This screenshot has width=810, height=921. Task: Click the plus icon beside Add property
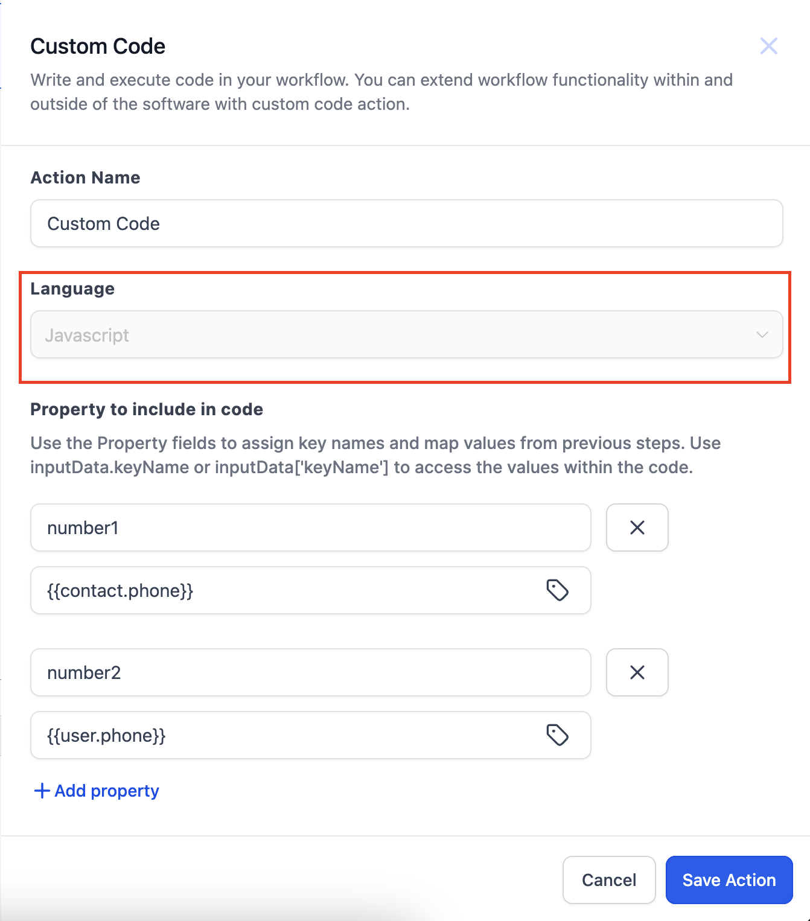tap(42, 791)
